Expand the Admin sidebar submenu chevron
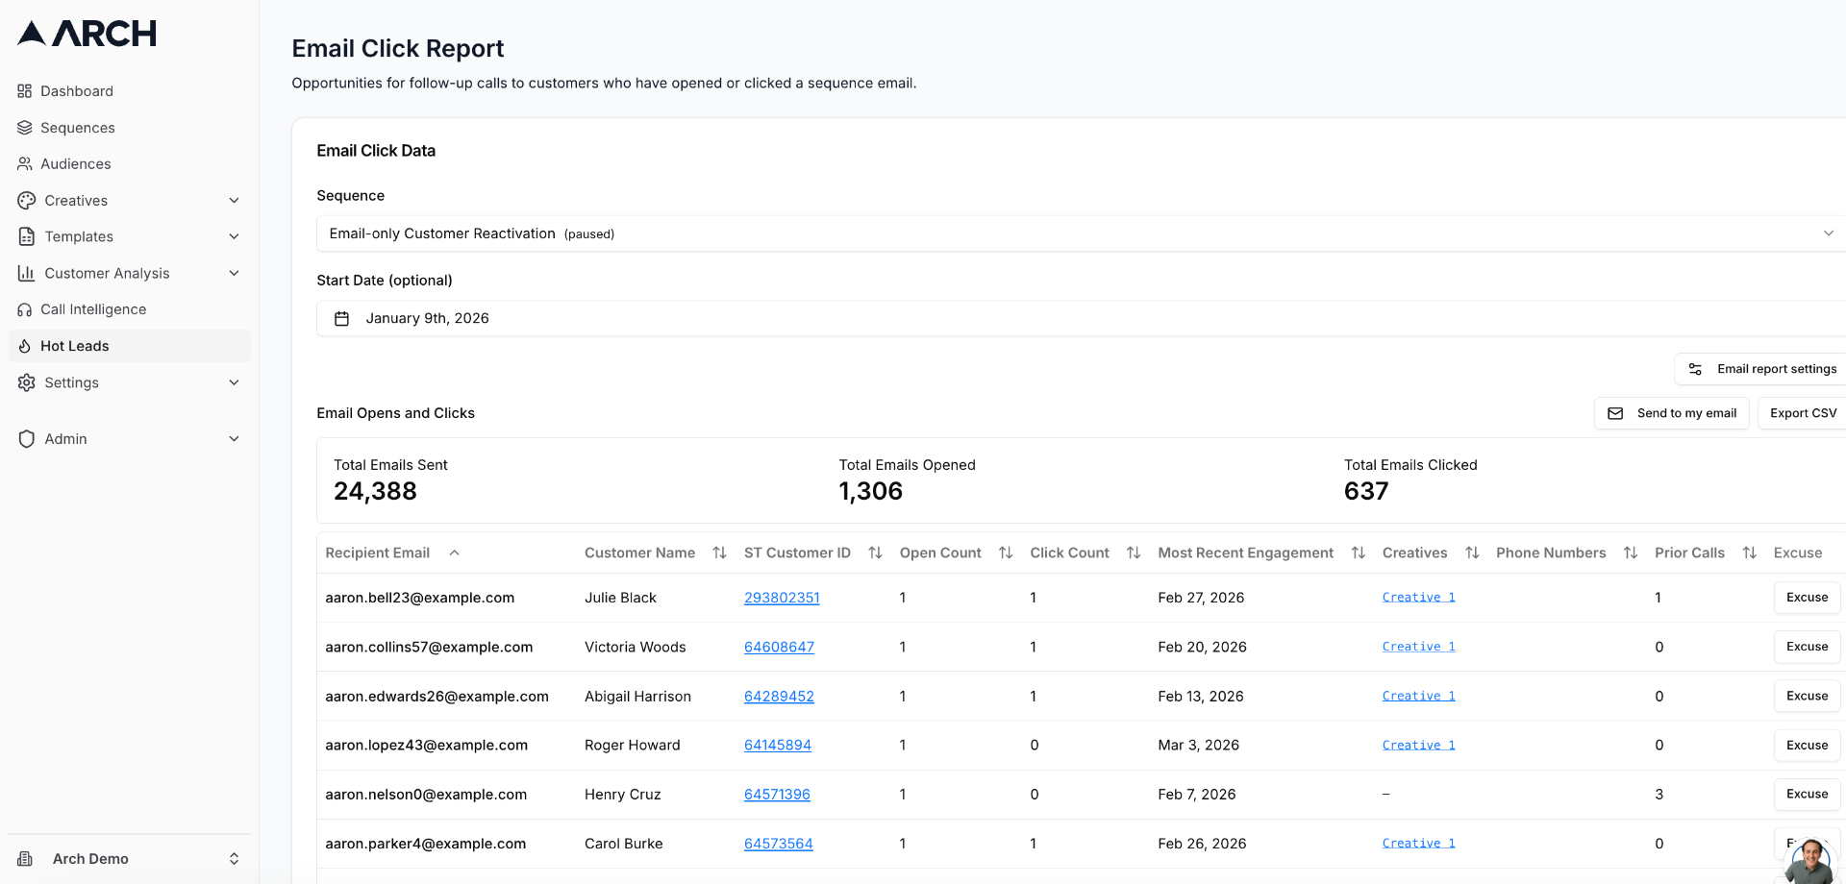 click(234, 439)
